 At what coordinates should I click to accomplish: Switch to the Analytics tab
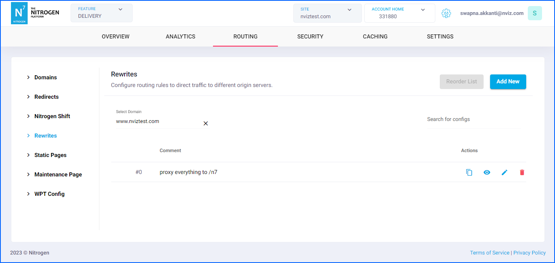pos(181,36)
